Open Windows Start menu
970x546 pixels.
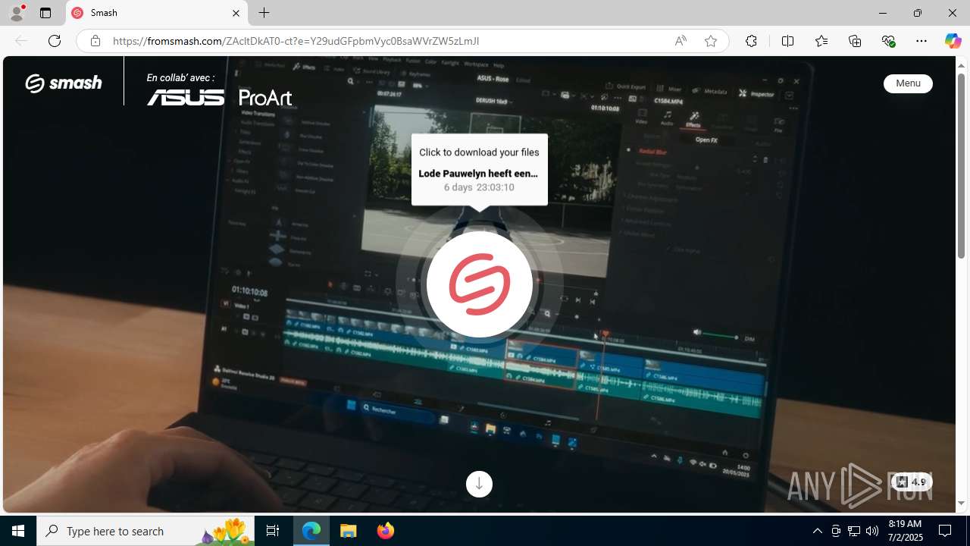pos(18,531)
